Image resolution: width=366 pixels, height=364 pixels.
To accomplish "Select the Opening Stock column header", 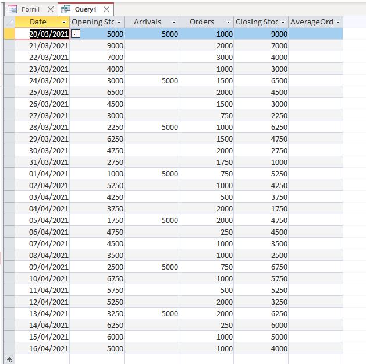I will point(97,22).
